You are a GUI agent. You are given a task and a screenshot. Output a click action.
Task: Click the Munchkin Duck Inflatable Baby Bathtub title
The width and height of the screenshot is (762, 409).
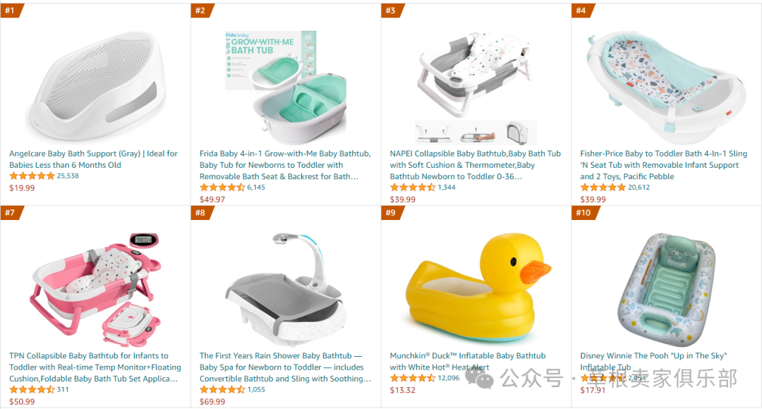468,361
